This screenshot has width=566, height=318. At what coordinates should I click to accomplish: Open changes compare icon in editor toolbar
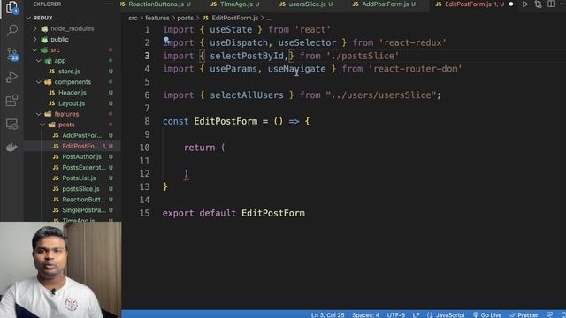click(x=539, y=4)
